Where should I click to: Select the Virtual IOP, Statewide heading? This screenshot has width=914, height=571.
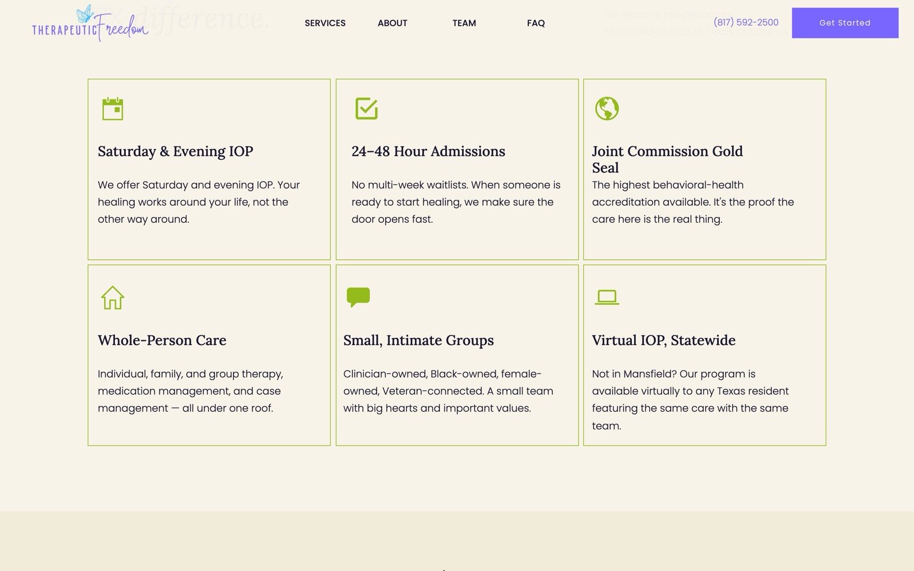(663, 340)
